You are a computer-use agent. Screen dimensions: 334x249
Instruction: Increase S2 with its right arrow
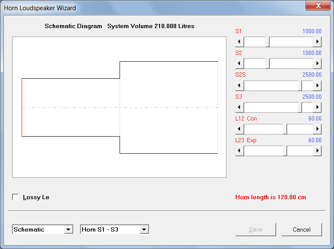(x=317, y=63)
